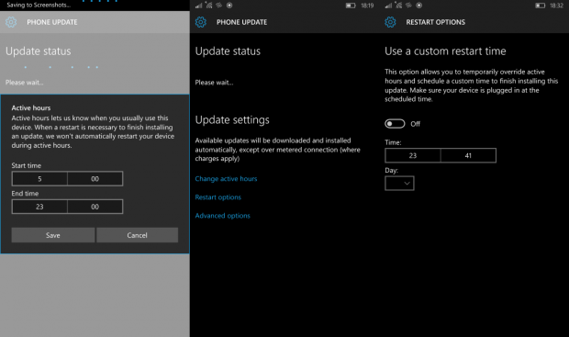Tap the battery icon next to 18:19
Viewport: 569px width, 337px height.
tap(351, 6)
